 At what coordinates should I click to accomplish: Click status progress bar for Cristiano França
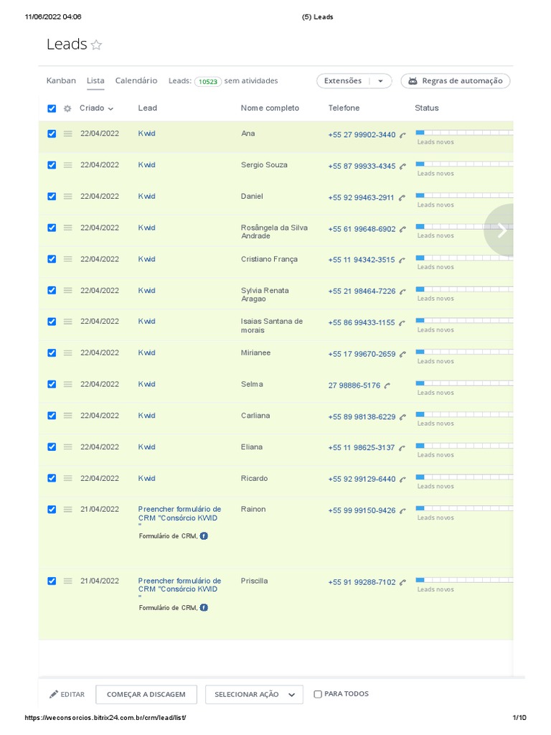pos(463,258)
